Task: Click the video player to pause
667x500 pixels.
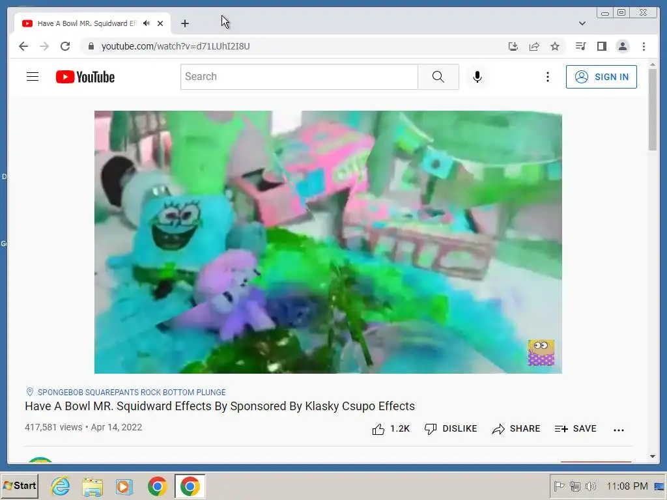Action: (x=328, y=242)
